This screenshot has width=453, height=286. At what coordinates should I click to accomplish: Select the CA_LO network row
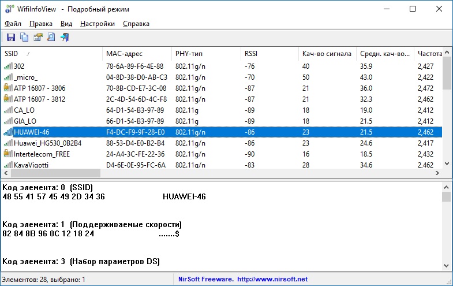222,110
